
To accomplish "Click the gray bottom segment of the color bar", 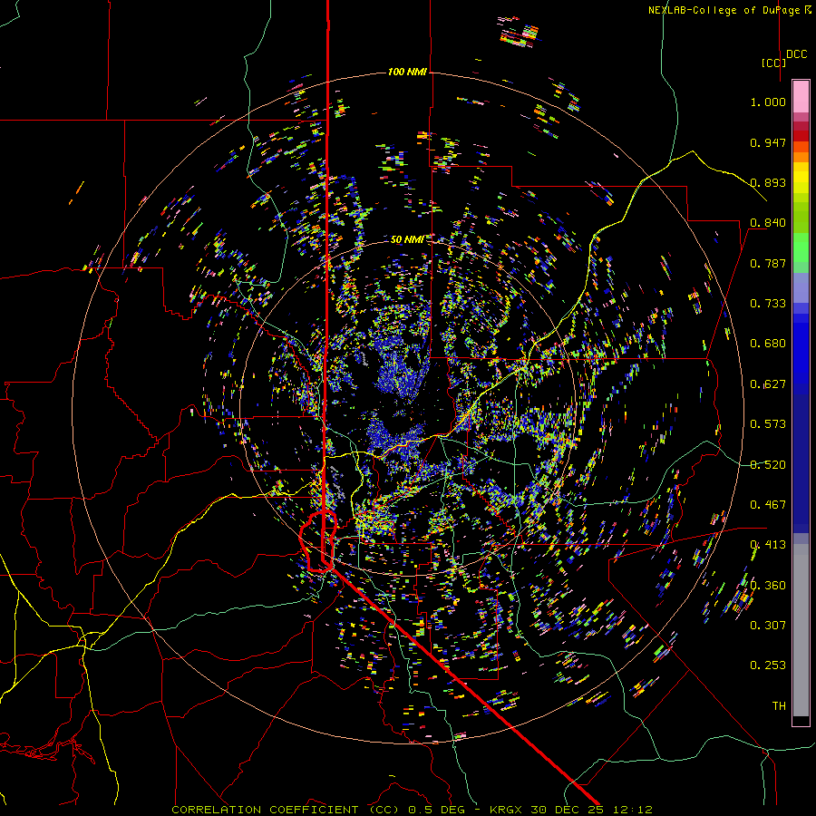I will pos(801,630).
